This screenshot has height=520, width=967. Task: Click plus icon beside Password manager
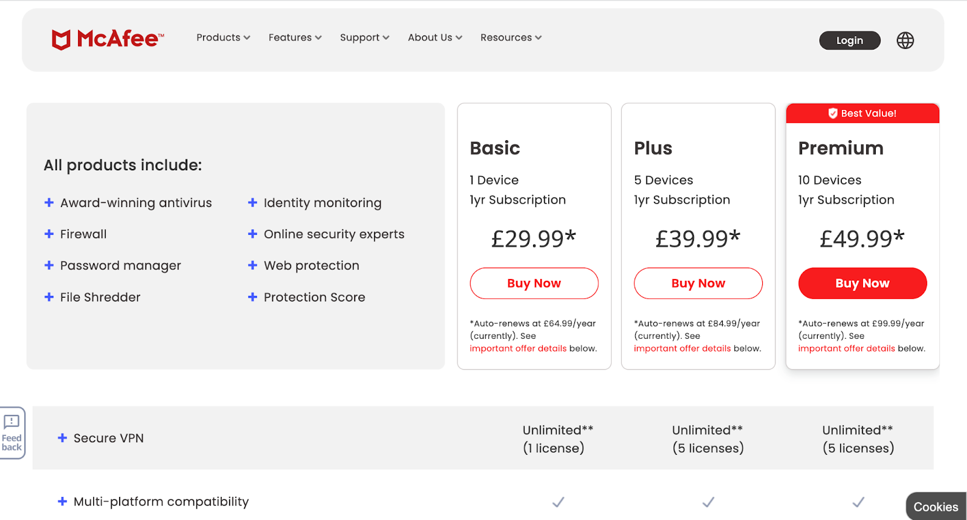pyautogui.click(x=49, y=265)
